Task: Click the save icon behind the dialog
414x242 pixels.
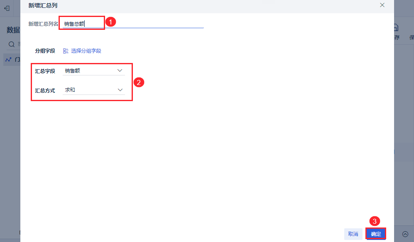Action: pyautogui.click(x=396, y=27)
